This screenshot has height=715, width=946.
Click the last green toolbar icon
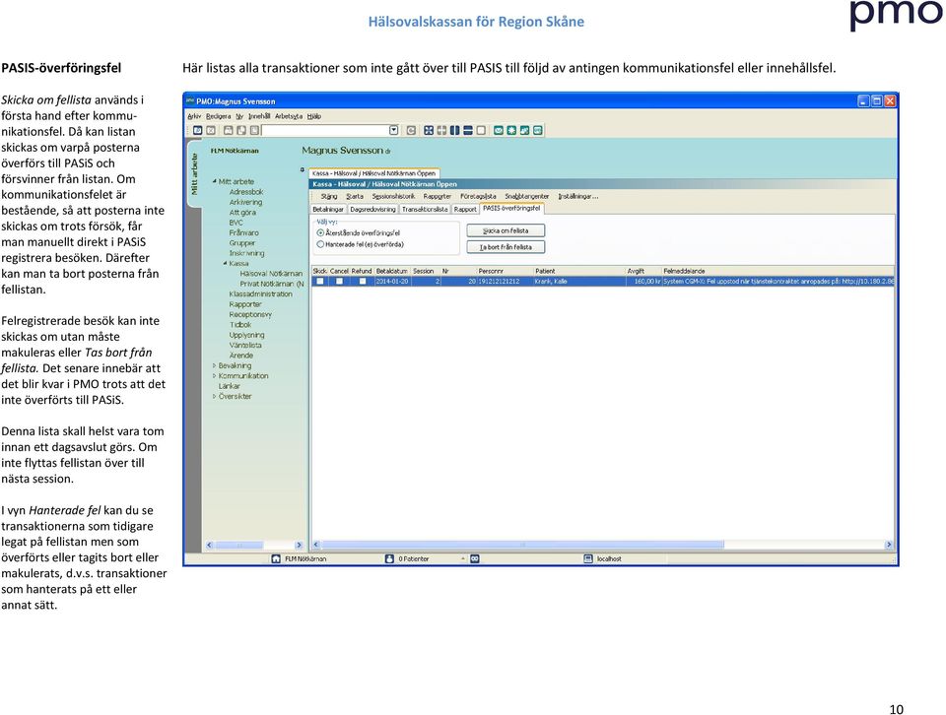click(538, 130)
